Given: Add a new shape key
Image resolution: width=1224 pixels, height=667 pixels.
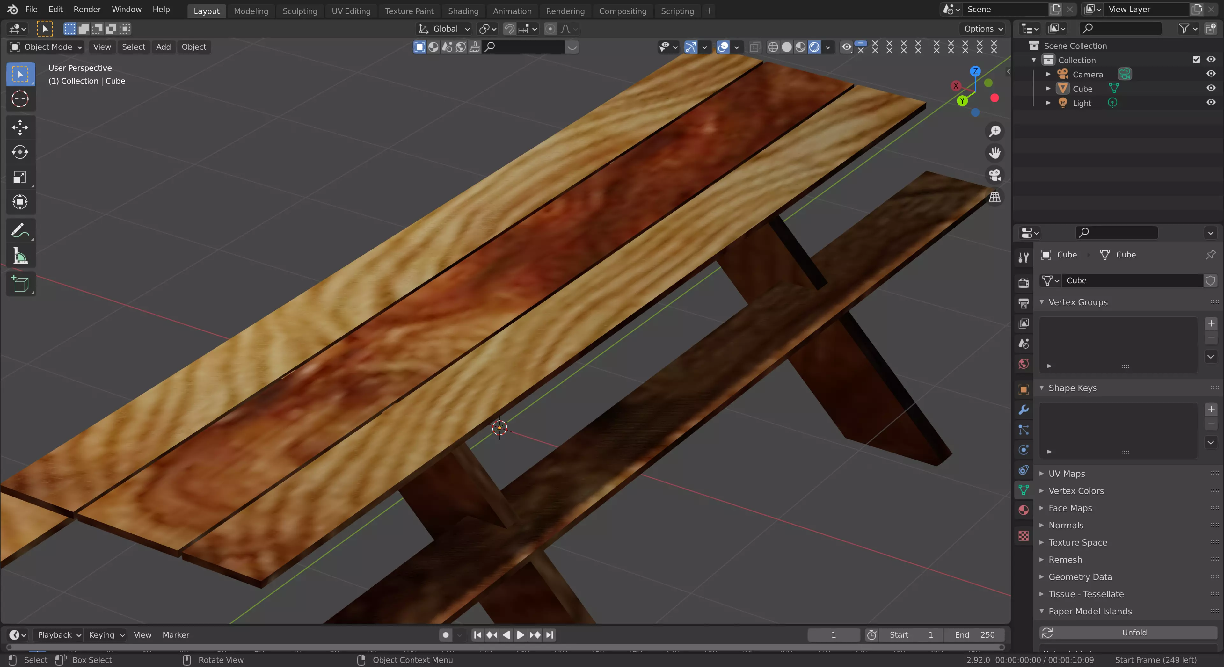Looking at the screenshot, I should click(1211, 409).
